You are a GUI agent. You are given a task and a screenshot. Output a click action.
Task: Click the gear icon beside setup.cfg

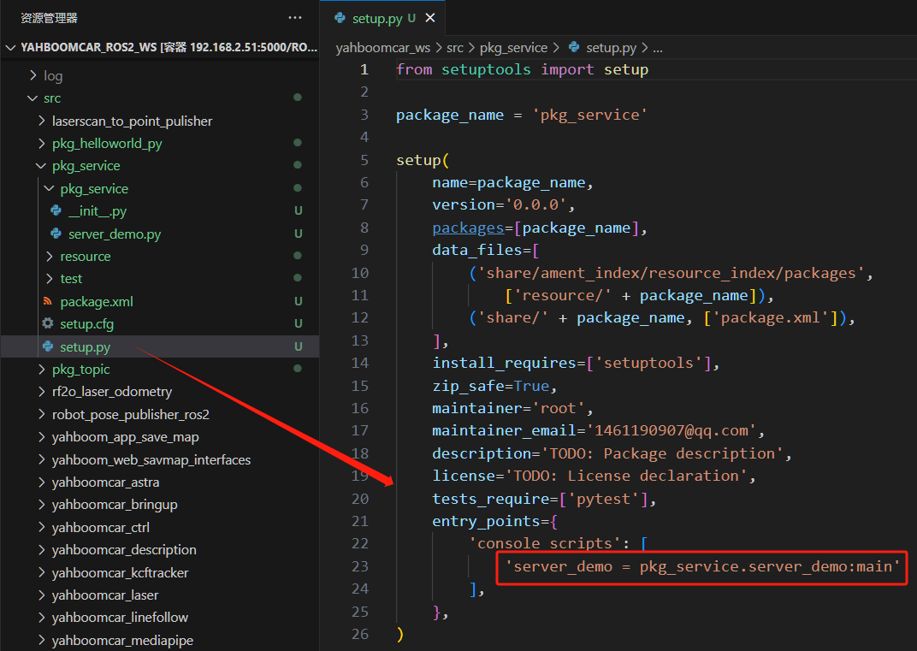[48, 323]
